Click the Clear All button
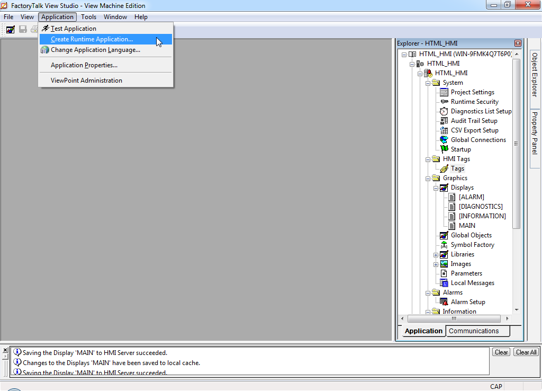Image resolution: width=542 pixels, height=391 pixels. 526,352
